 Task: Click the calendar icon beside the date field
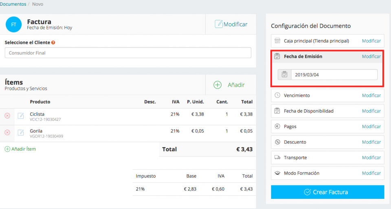point(284,74)
